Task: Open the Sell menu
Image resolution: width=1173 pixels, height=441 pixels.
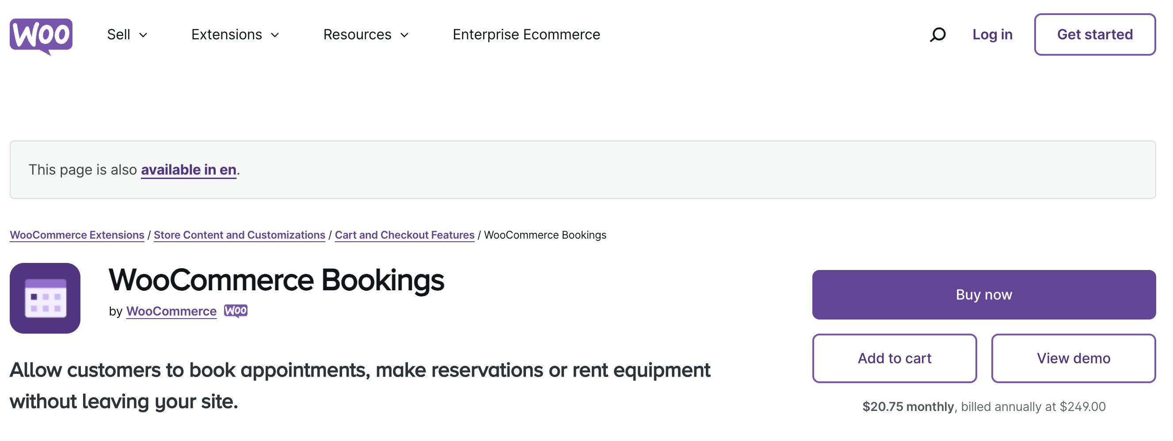Action: coord(119,34)
